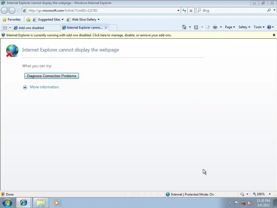Image resolution: width=277 pixels, height=208 pixels.
Task: Click the search magnifier icon
Action: (269, 10)
